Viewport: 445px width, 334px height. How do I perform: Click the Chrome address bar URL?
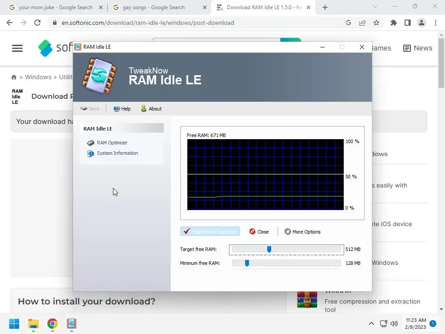coord(148,23)
